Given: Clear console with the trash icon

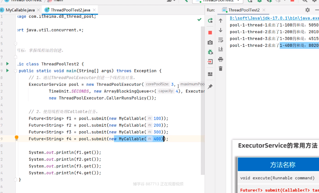Looking at the screenshot, I should pyautogui.click(x=221, y=69).
